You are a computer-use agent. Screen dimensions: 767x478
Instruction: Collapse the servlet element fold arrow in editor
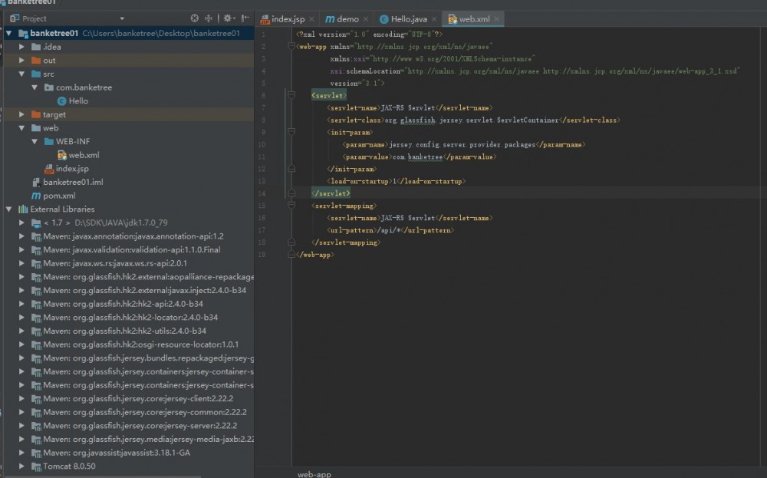(291, 94)
